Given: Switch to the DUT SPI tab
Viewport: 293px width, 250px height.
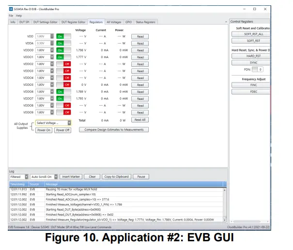Looking at the screenshot, I should click(24, 22).
